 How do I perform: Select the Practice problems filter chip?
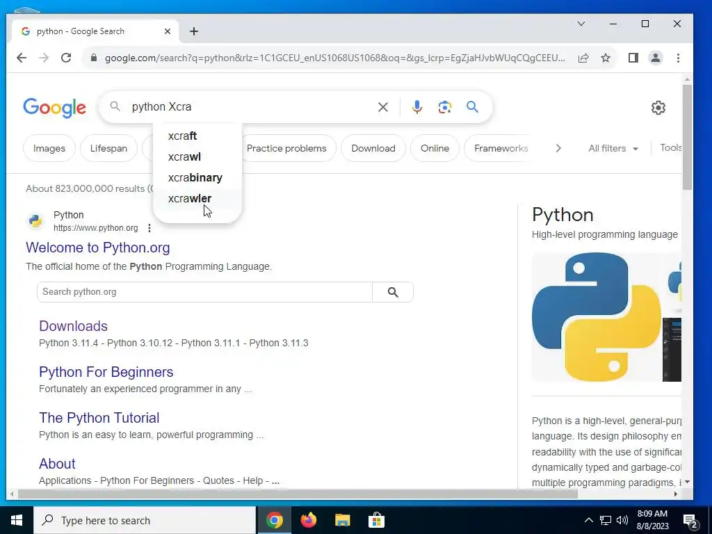pos(289,149)
